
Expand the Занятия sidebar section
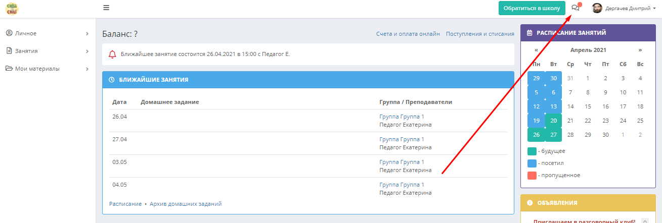click(48, 51)
